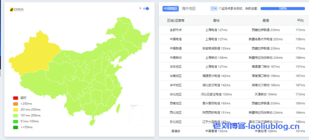Select the 全部节点 table row
This screenshot has width=309, height=140.
click(x=234, y=30)
